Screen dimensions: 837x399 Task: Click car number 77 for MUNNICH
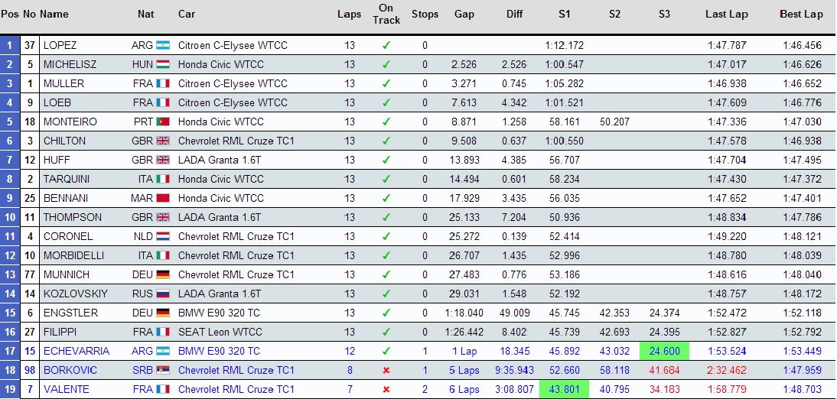[x=29, y=274]
